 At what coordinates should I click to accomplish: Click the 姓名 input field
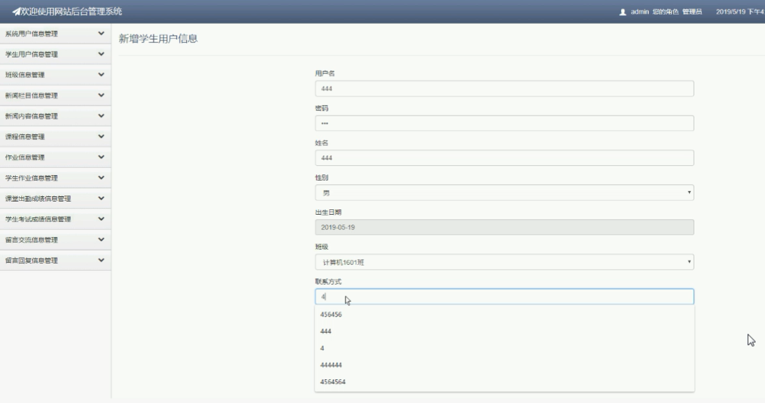tap(505, 158)
